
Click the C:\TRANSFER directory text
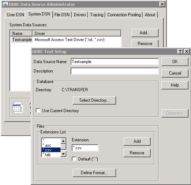tap(75, 90)
